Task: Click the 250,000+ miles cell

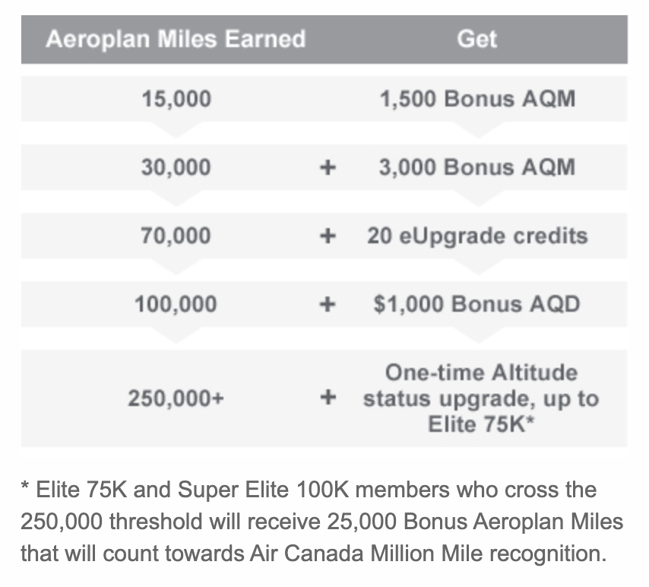Action: [176, 398]
